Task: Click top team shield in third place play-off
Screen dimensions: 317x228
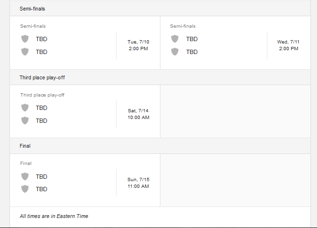Action: [x=25, y=108]
